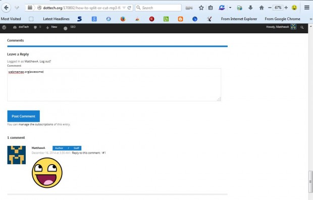Click the Post Comment button
Viewport: 313px width, 200px height.
(x=24, y=116)
